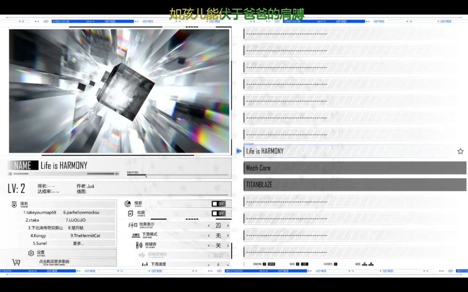Click the LV: 2 level text
The width and height of the screenshot is (468, 292).
point(16,189)
